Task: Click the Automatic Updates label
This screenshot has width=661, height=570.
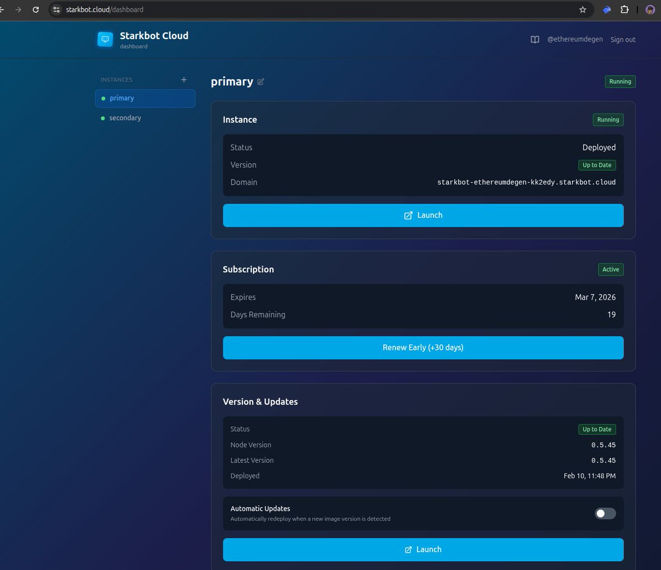Action: click(x=261, y=509)
